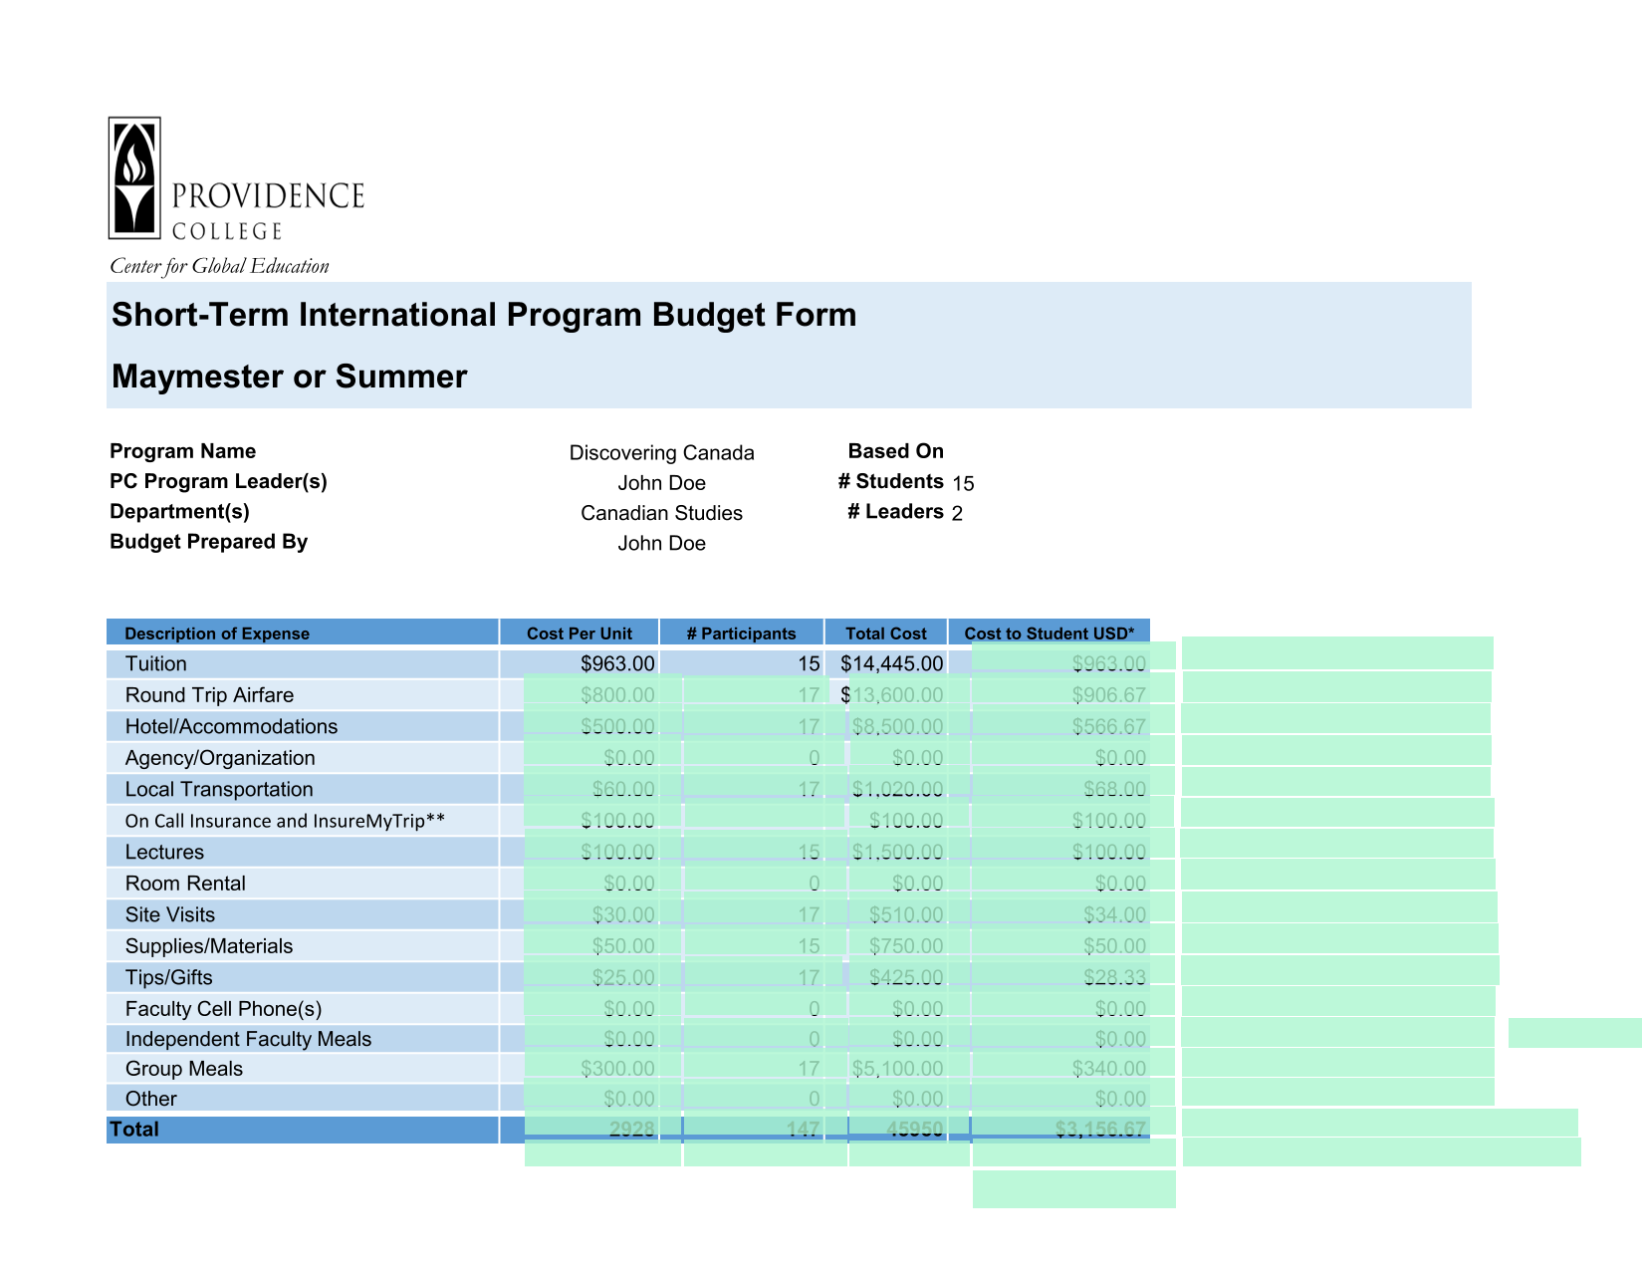Click the 'Cost to Student USD*' column header
Screen dimensions: 1642x1270
1050,634
